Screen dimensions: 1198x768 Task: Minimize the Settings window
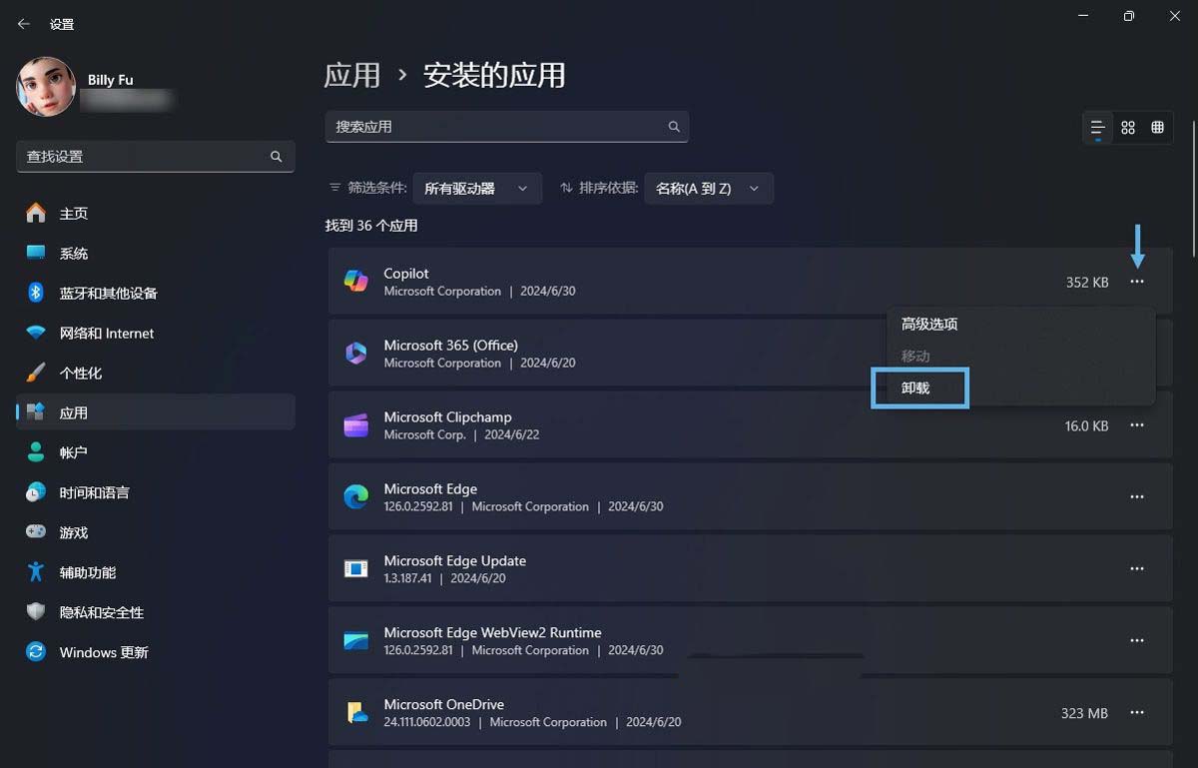coord(1083,16)
